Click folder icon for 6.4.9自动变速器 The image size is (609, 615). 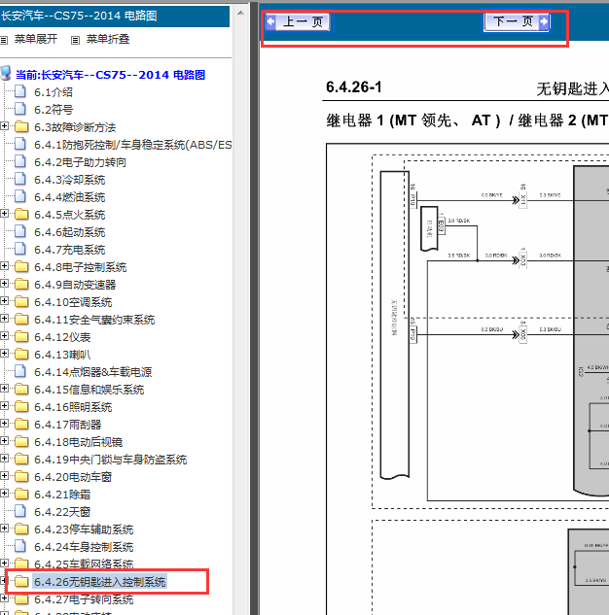pos(21,284)
